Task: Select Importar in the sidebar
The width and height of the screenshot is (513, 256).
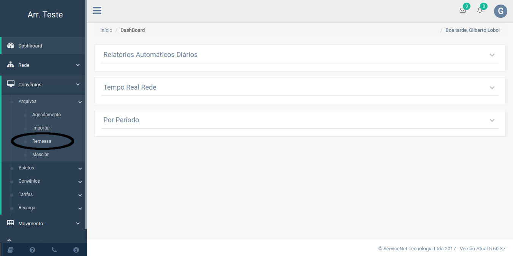Action: point(41,128)
